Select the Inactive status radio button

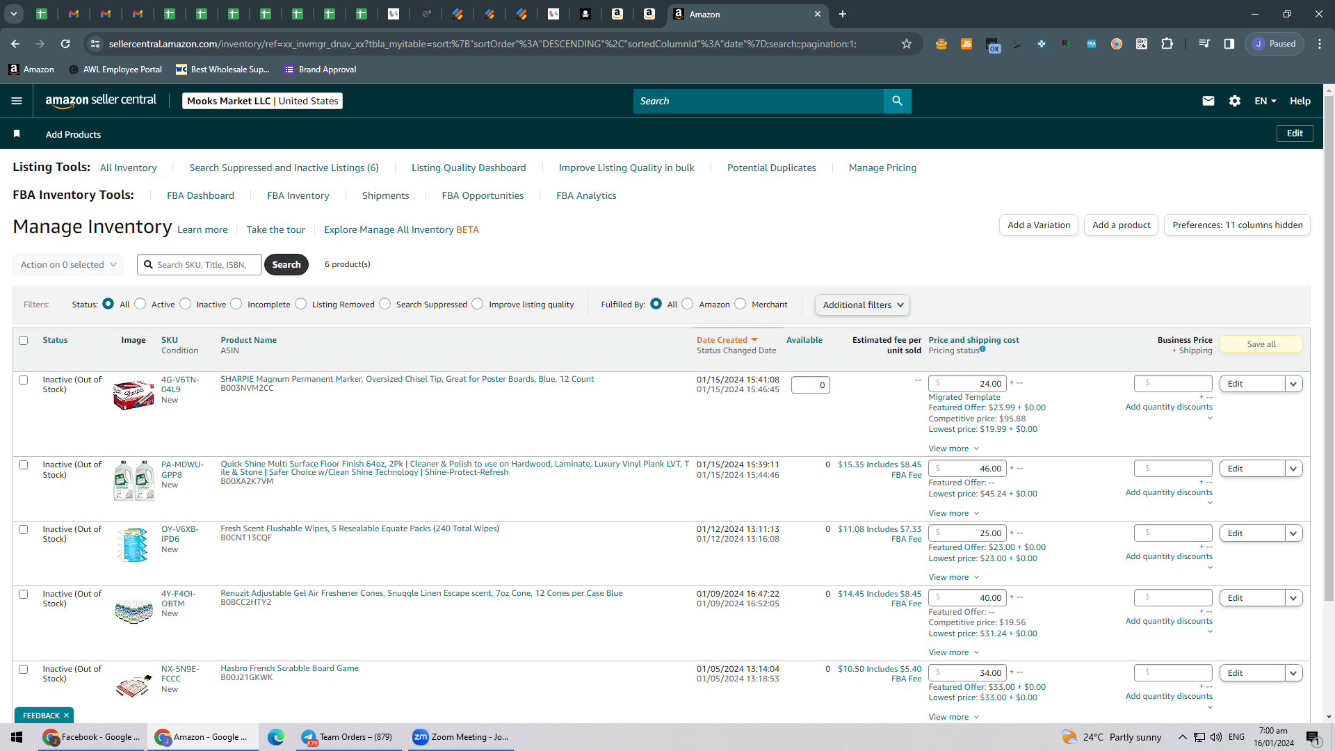(186, 304)
